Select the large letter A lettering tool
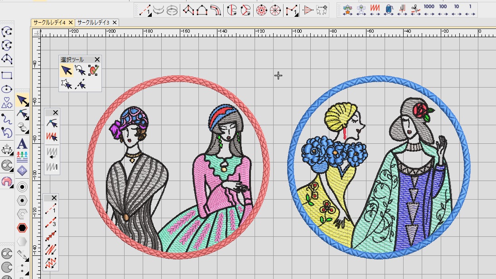The height and width of the screenshot is (279, 496). pos(22,144)
